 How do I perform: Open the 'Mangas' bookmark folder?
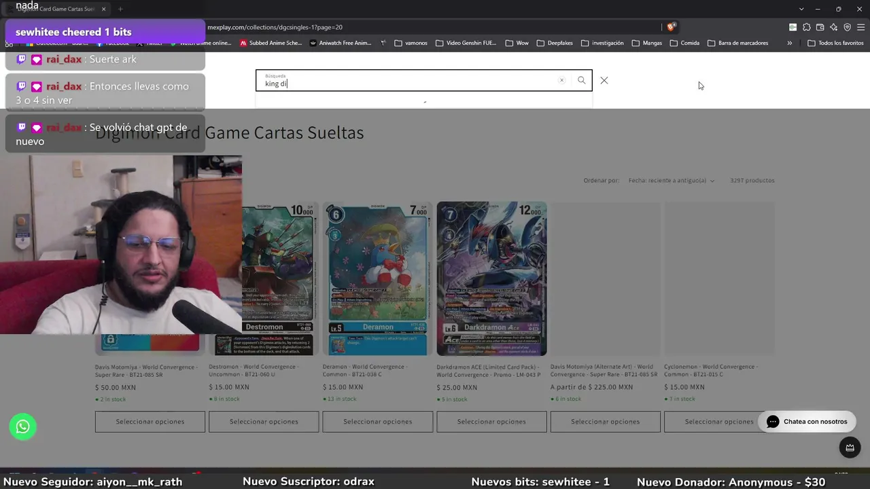pos(647,43)
